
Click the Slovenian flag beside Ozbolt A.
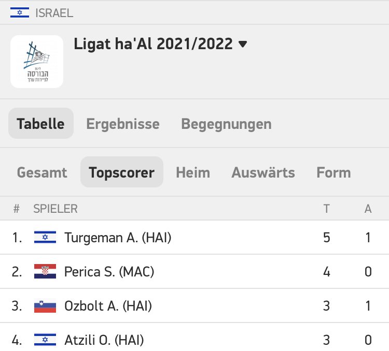click(x=45, y=306)
